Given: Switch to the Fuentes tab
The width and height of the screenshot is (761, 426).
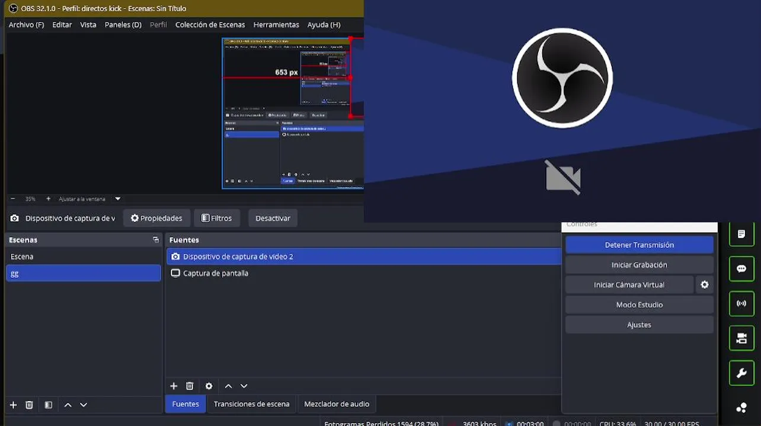Looking at the screenshot, I should pyautogui.click(x=186, y=404).
